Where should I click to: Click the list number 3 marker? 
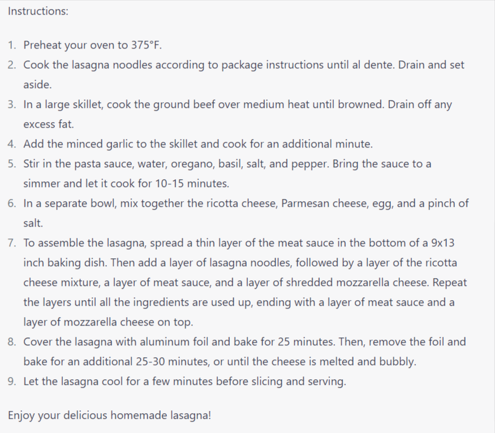click(x=12, y=105)
